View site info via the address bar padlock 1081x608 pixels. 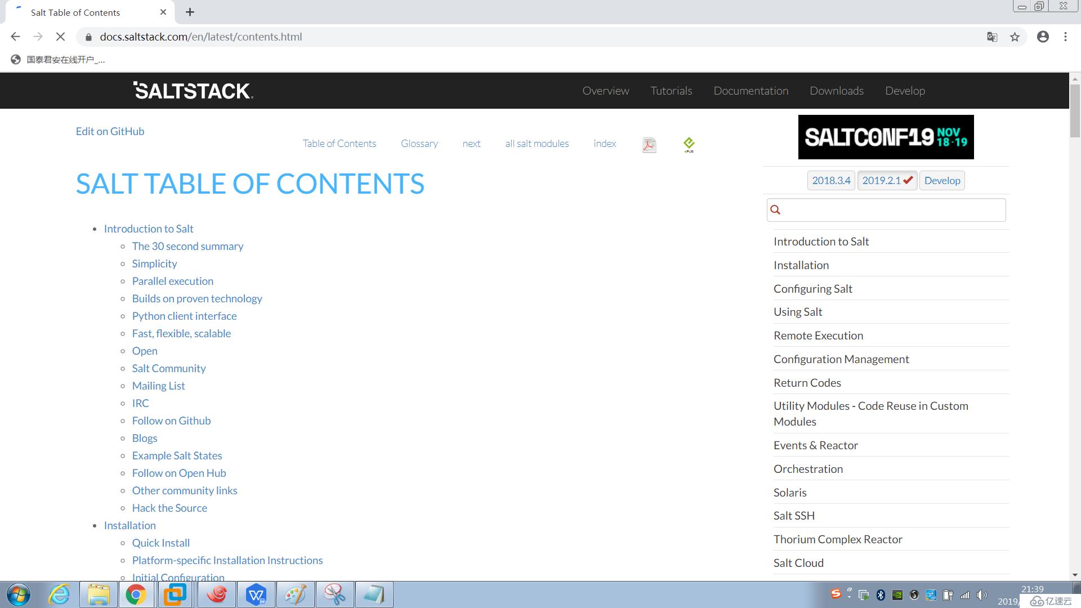tap(88, 37)
